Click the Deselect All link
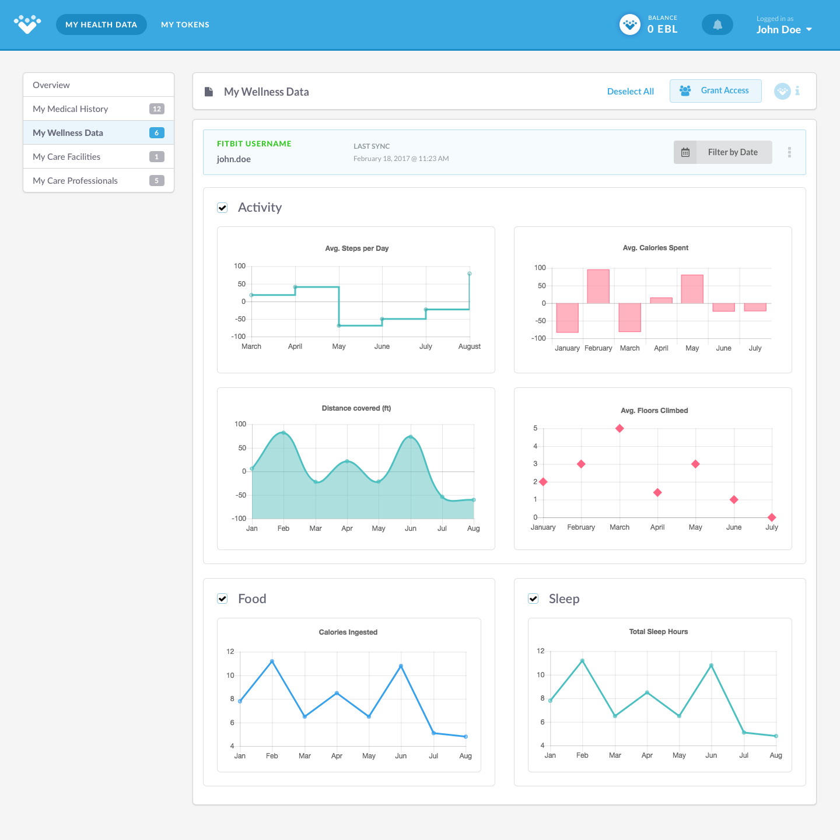This screenshot has height=840, width=840. click(631, 92)
